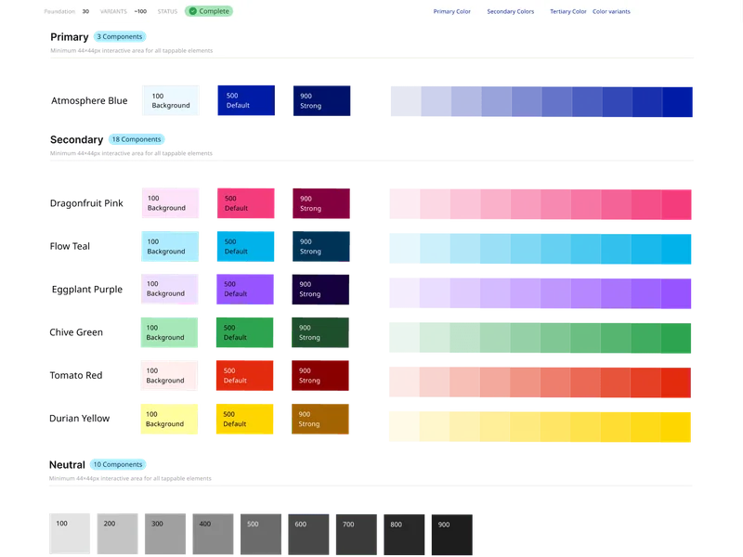Select Neutral 300 gray swatch
743x557 pixels.
(165, 534)
